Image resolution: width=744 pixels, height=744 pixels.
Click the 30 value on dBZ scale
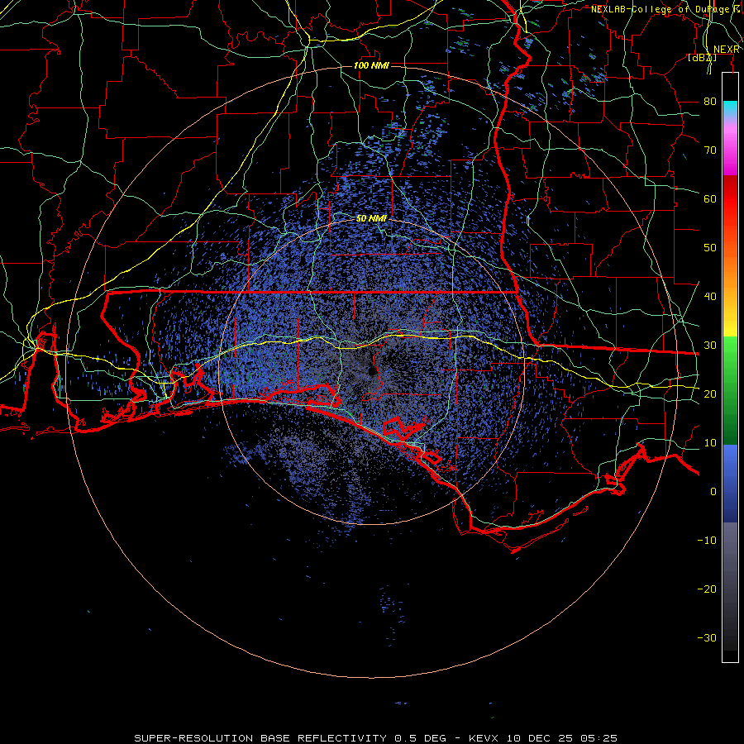click(x=710, y=345)
